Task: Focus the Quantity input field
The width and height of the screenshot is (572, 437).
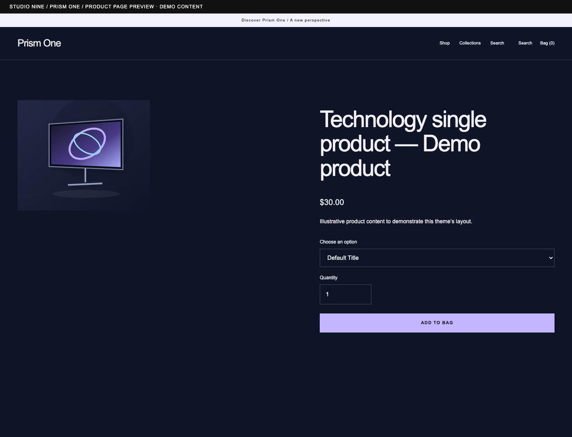Action: (x=346, y=295)
